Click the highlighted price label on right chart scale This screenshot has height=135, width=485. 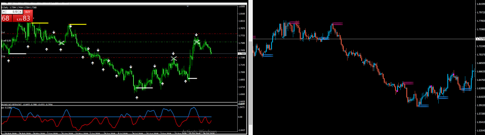point(480,39)
